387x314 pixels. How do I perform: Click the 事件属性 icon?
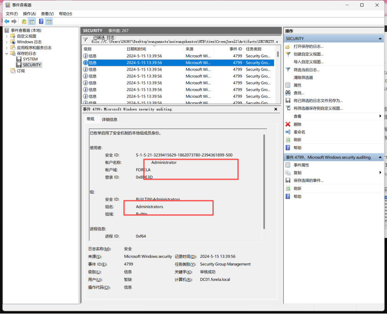(288, 165)
